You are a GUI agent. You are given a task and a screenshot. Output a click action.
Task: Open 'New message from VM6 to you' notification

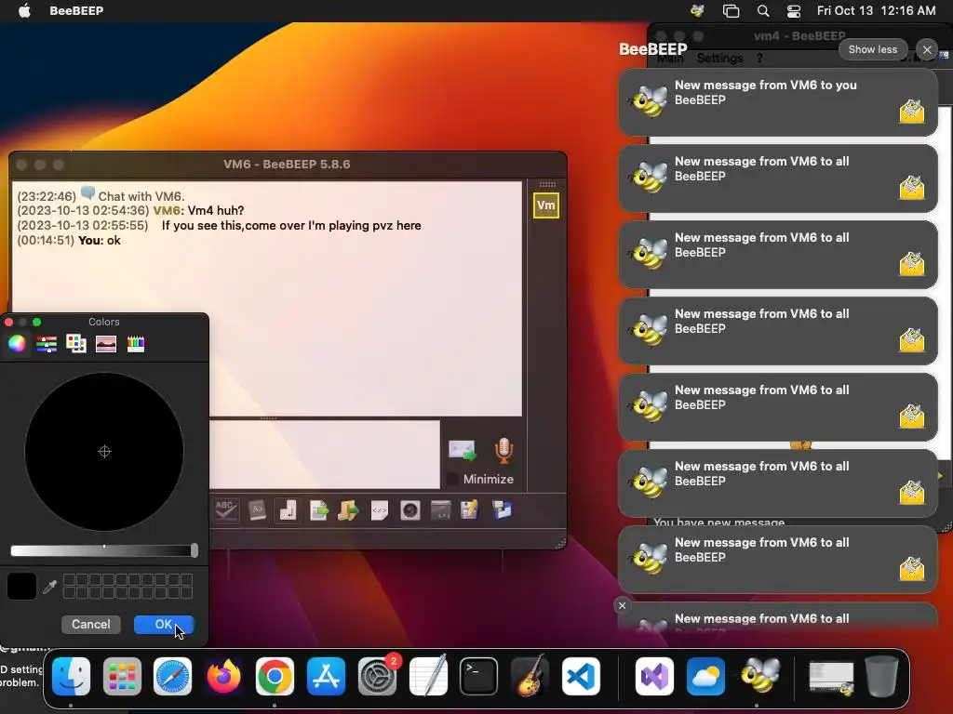pos(778,101)
